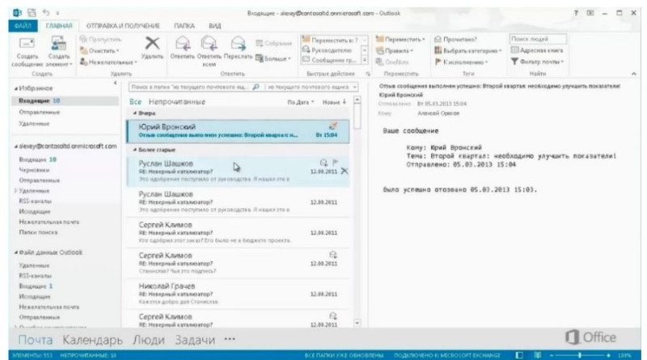Switch to reading view icon in status bar
Viewport: 647px width, 360px height.
(x=538, y=355)
